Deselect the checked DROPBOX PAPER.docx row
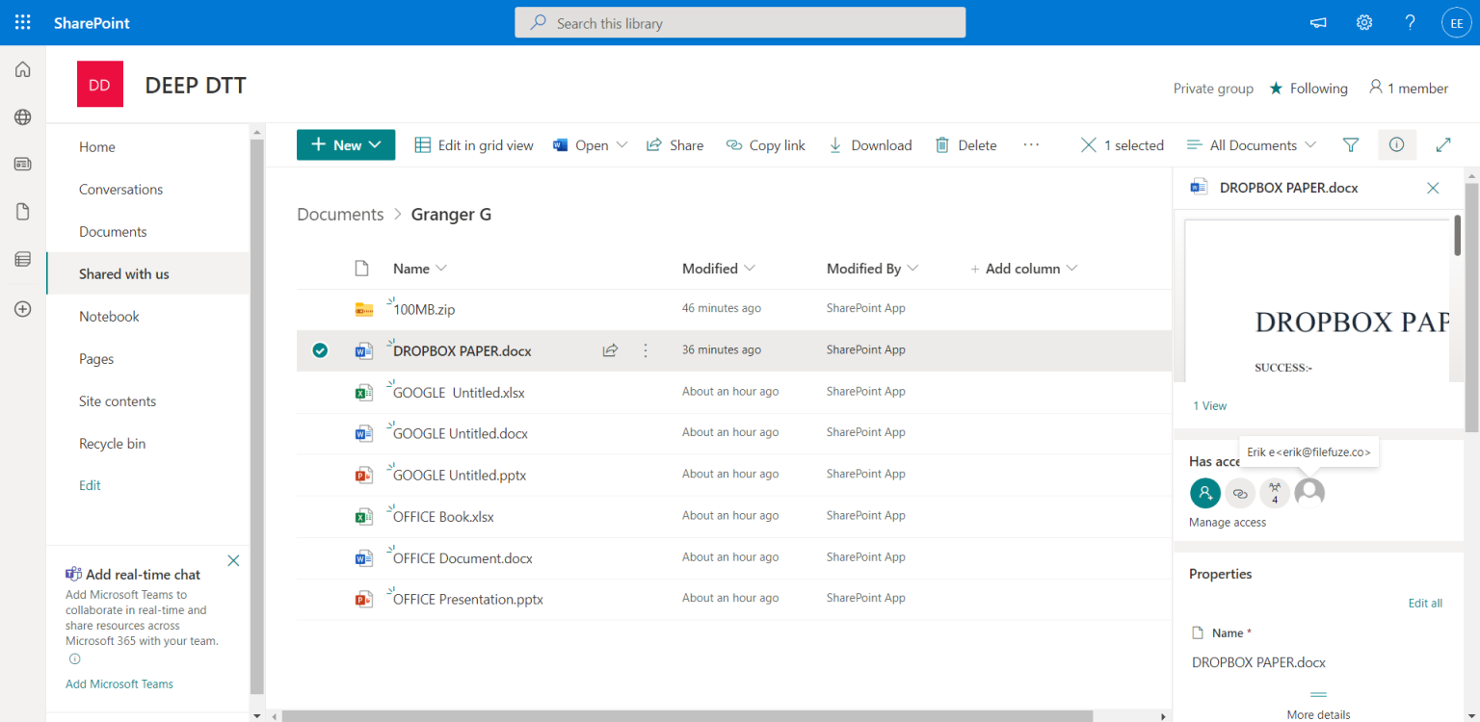Viewport: 1480px width, 722px height. tap(320, 350)
